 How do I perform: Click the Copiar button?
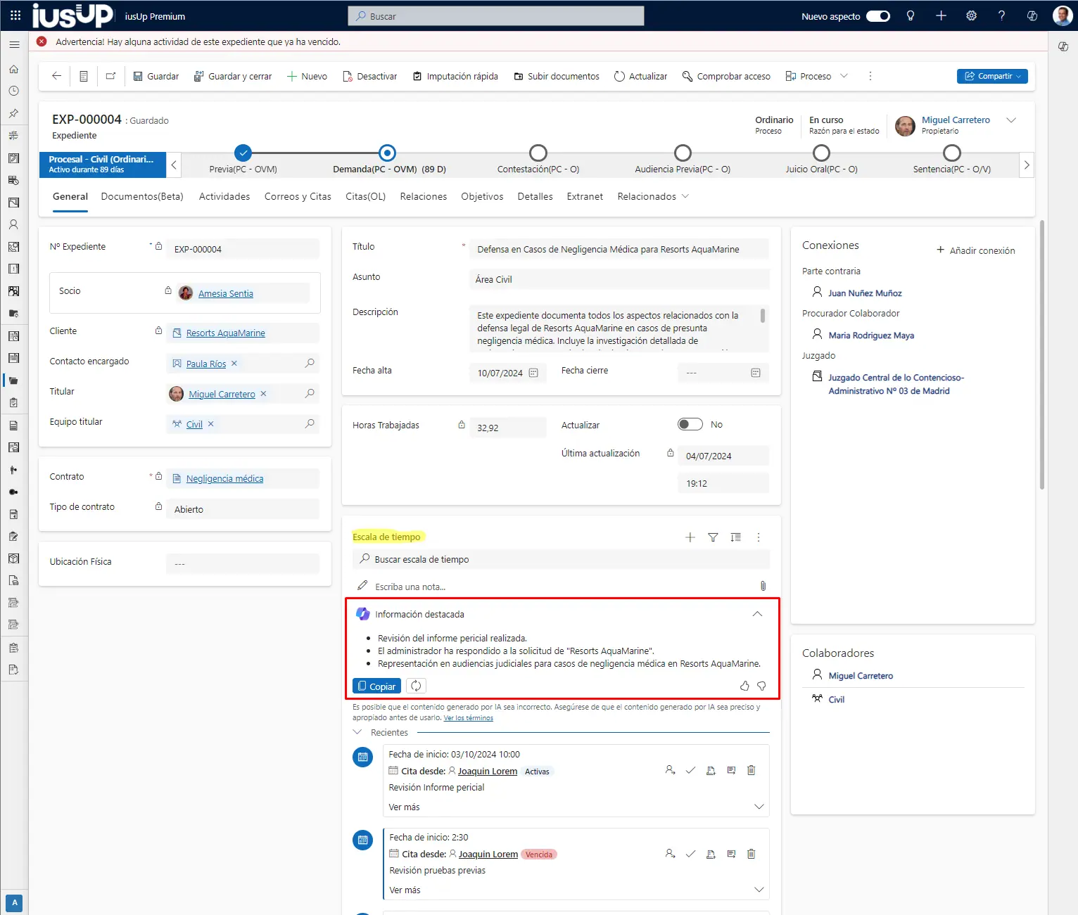[376, 686]
